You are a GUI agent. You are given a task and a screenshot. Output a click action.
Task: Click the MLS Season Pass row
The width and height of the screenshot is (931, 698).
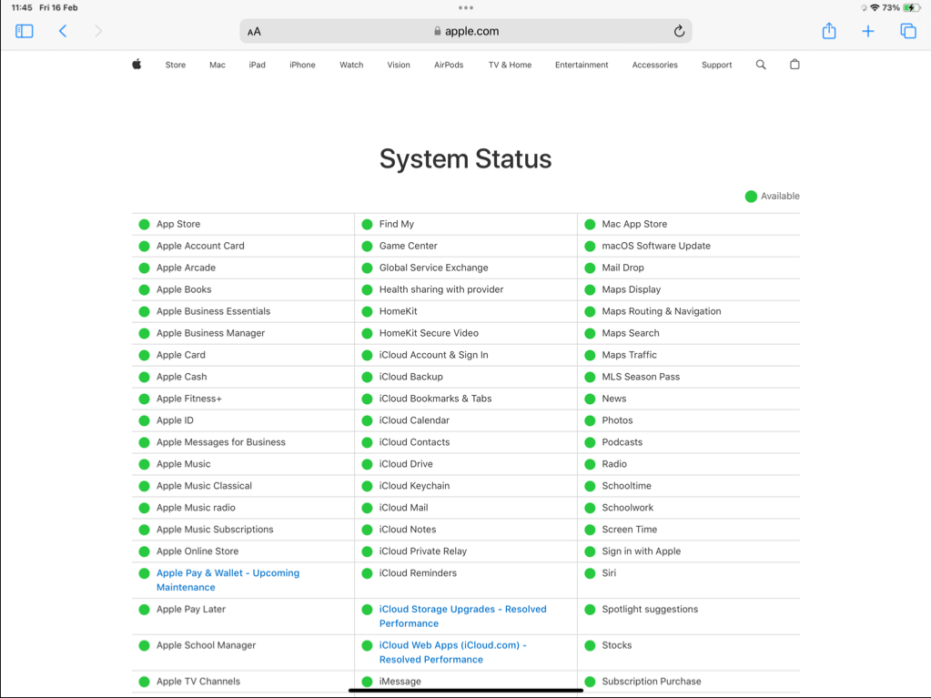[x=689, y=377]
